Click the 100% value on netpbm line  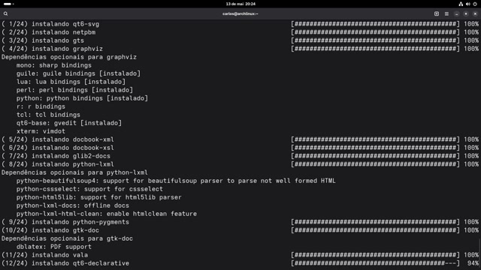471,32
